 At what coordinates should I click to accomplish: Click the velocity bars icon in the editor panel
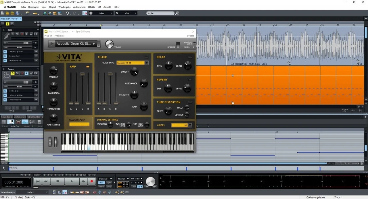pos(25,122)
